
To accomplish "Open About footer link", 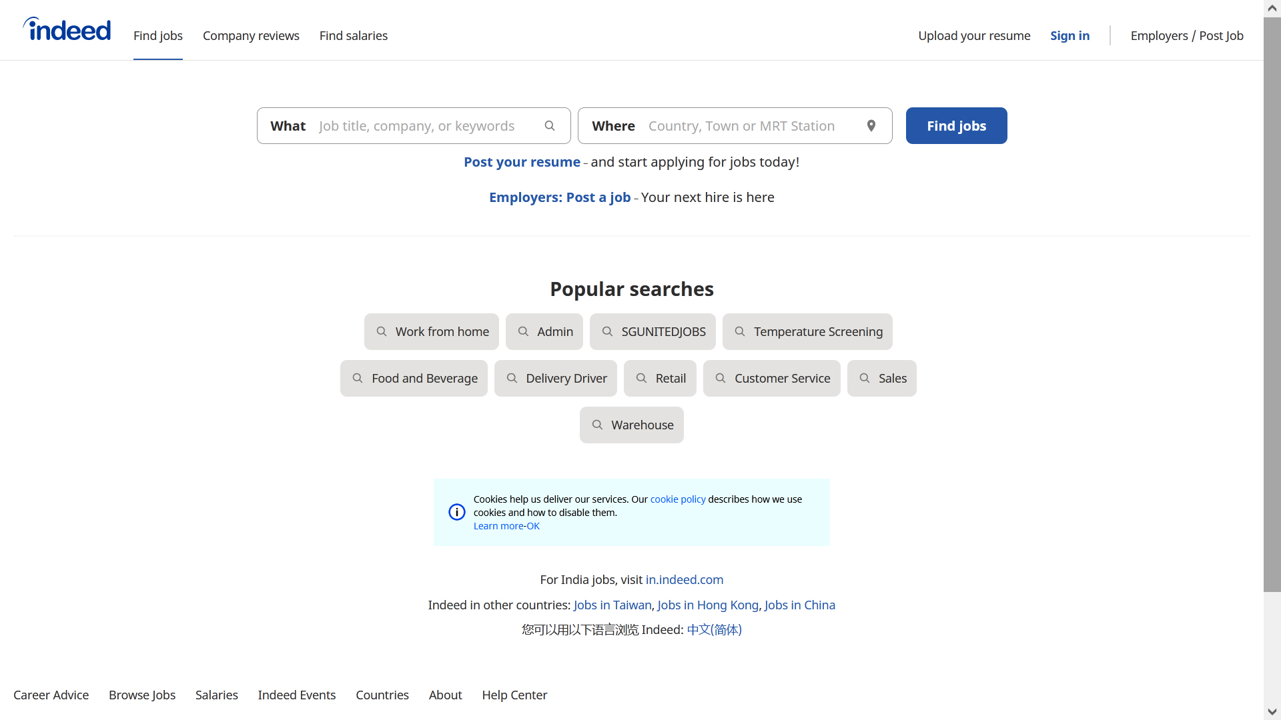I will [446, 695].
